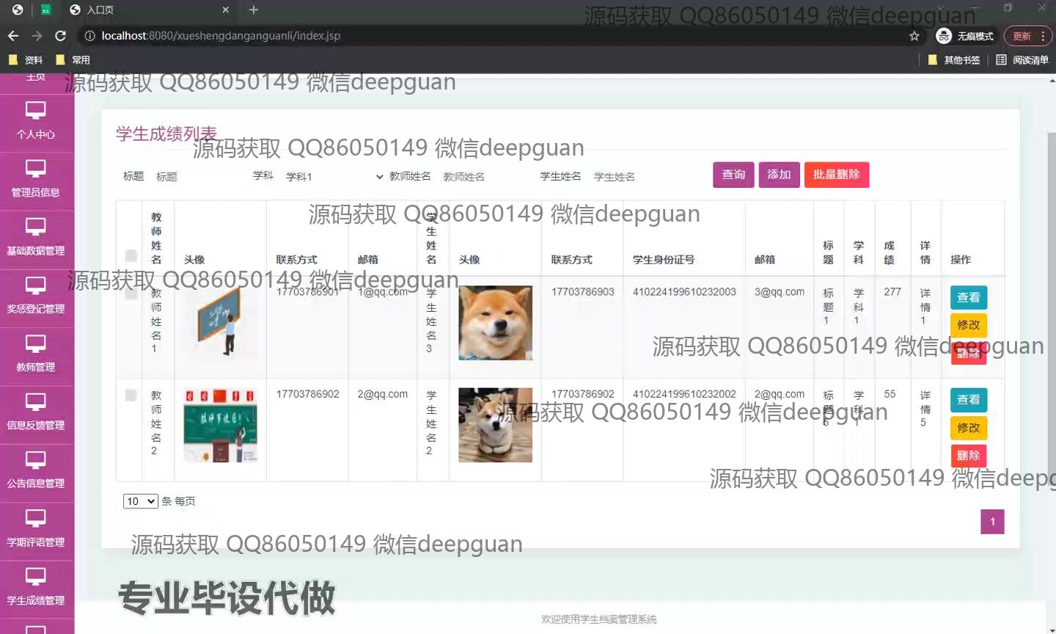Go to page 1 in pagination
The height and width of the screenshot is (634, 1056).
992,522
